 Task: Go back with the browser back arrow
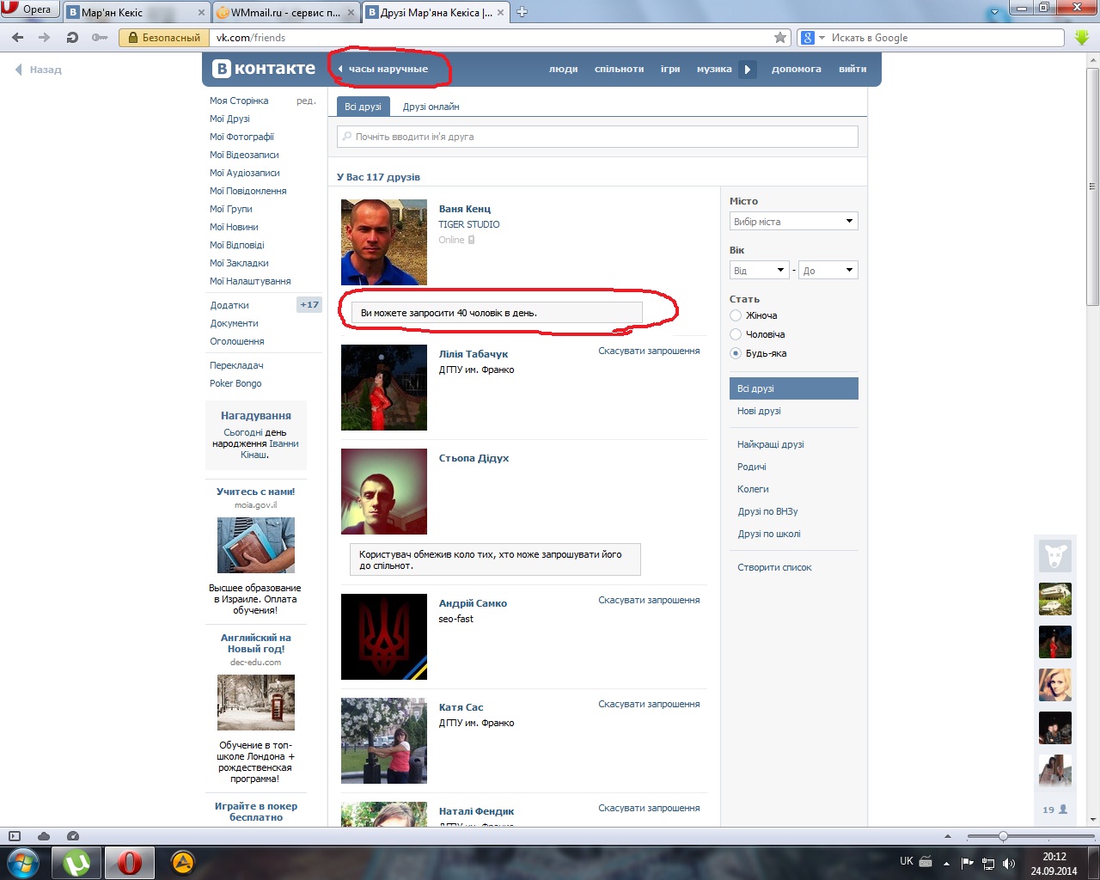[18, 38]
